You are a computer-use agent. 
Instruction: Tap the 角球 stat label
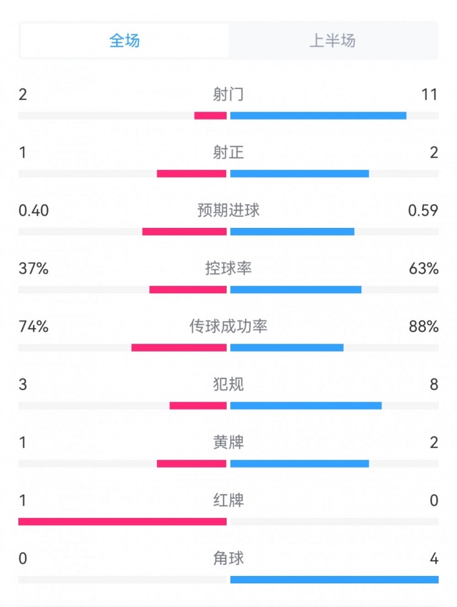(x=228, y=559)
